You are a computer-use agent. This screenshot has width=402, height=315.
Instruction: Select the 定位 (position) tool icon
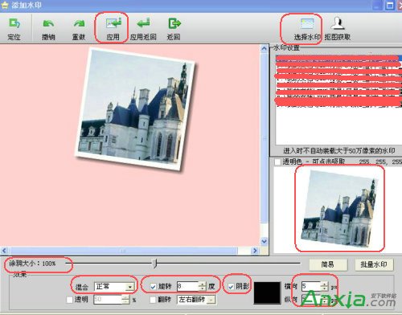[14, 23]
